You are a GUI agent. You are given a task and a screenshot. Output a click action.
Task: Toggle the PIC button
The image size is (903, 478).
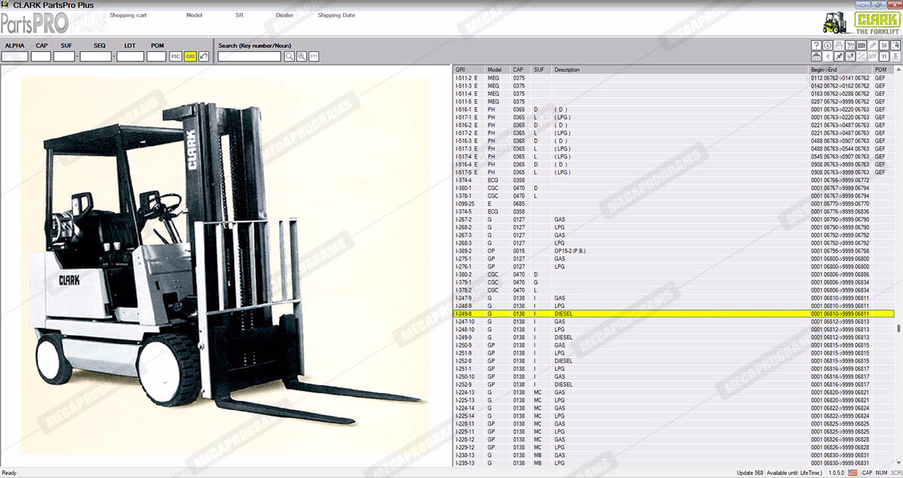(175, 57)
